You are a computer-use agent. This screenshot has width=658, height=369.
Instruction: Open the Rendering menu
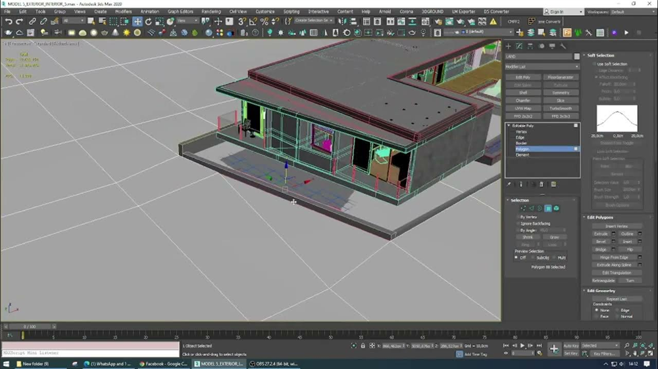click(x=211, y=11)
